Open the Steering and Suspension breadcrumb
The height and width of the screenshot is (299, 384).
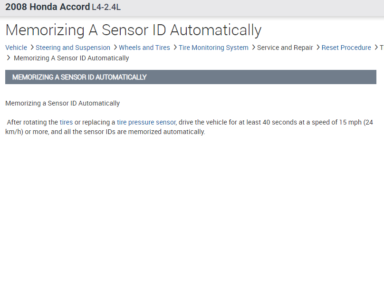pos(73,48)
